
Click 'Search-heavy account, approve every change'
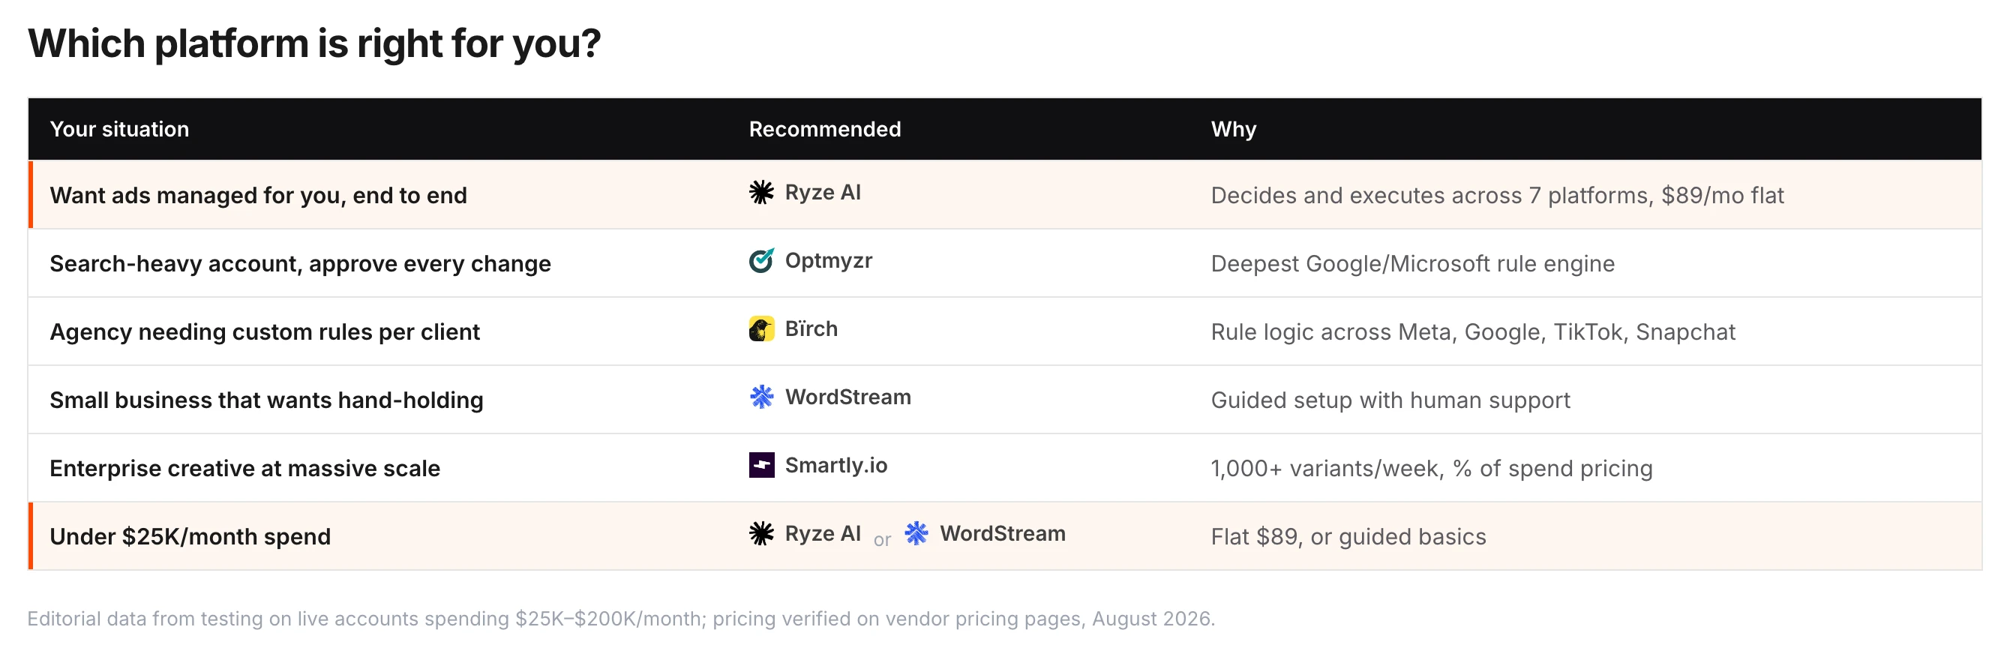point(301,264)
